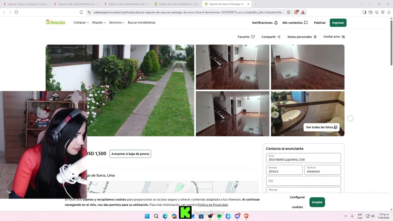Expand the Comprar menu
Viewport: 393px width, 221px height.
[x=81, y=23]
